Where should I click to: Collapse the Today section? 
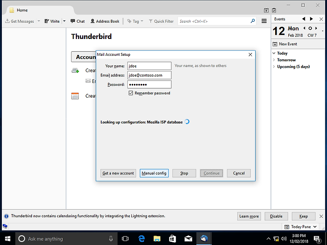point(274,53)
